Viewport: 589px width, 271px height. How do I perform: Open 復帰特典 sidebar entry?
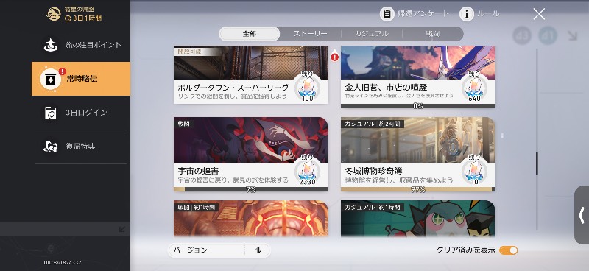coord(81,147)
